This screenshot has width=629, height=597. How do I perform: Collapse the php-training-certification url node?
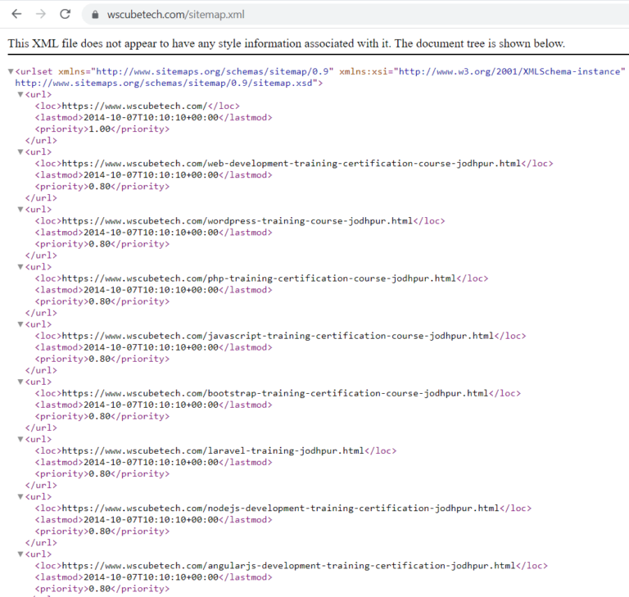(x=21, y=267)
